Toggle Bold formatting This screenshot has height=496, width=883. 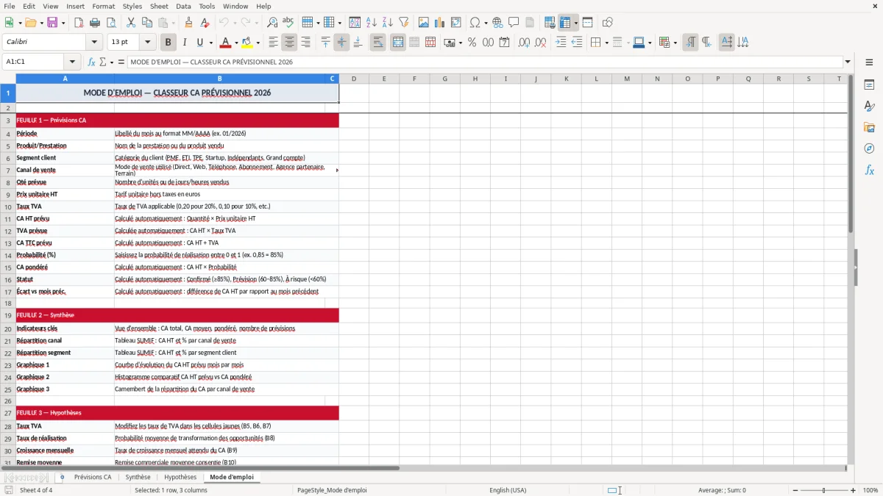click(168, 43)
